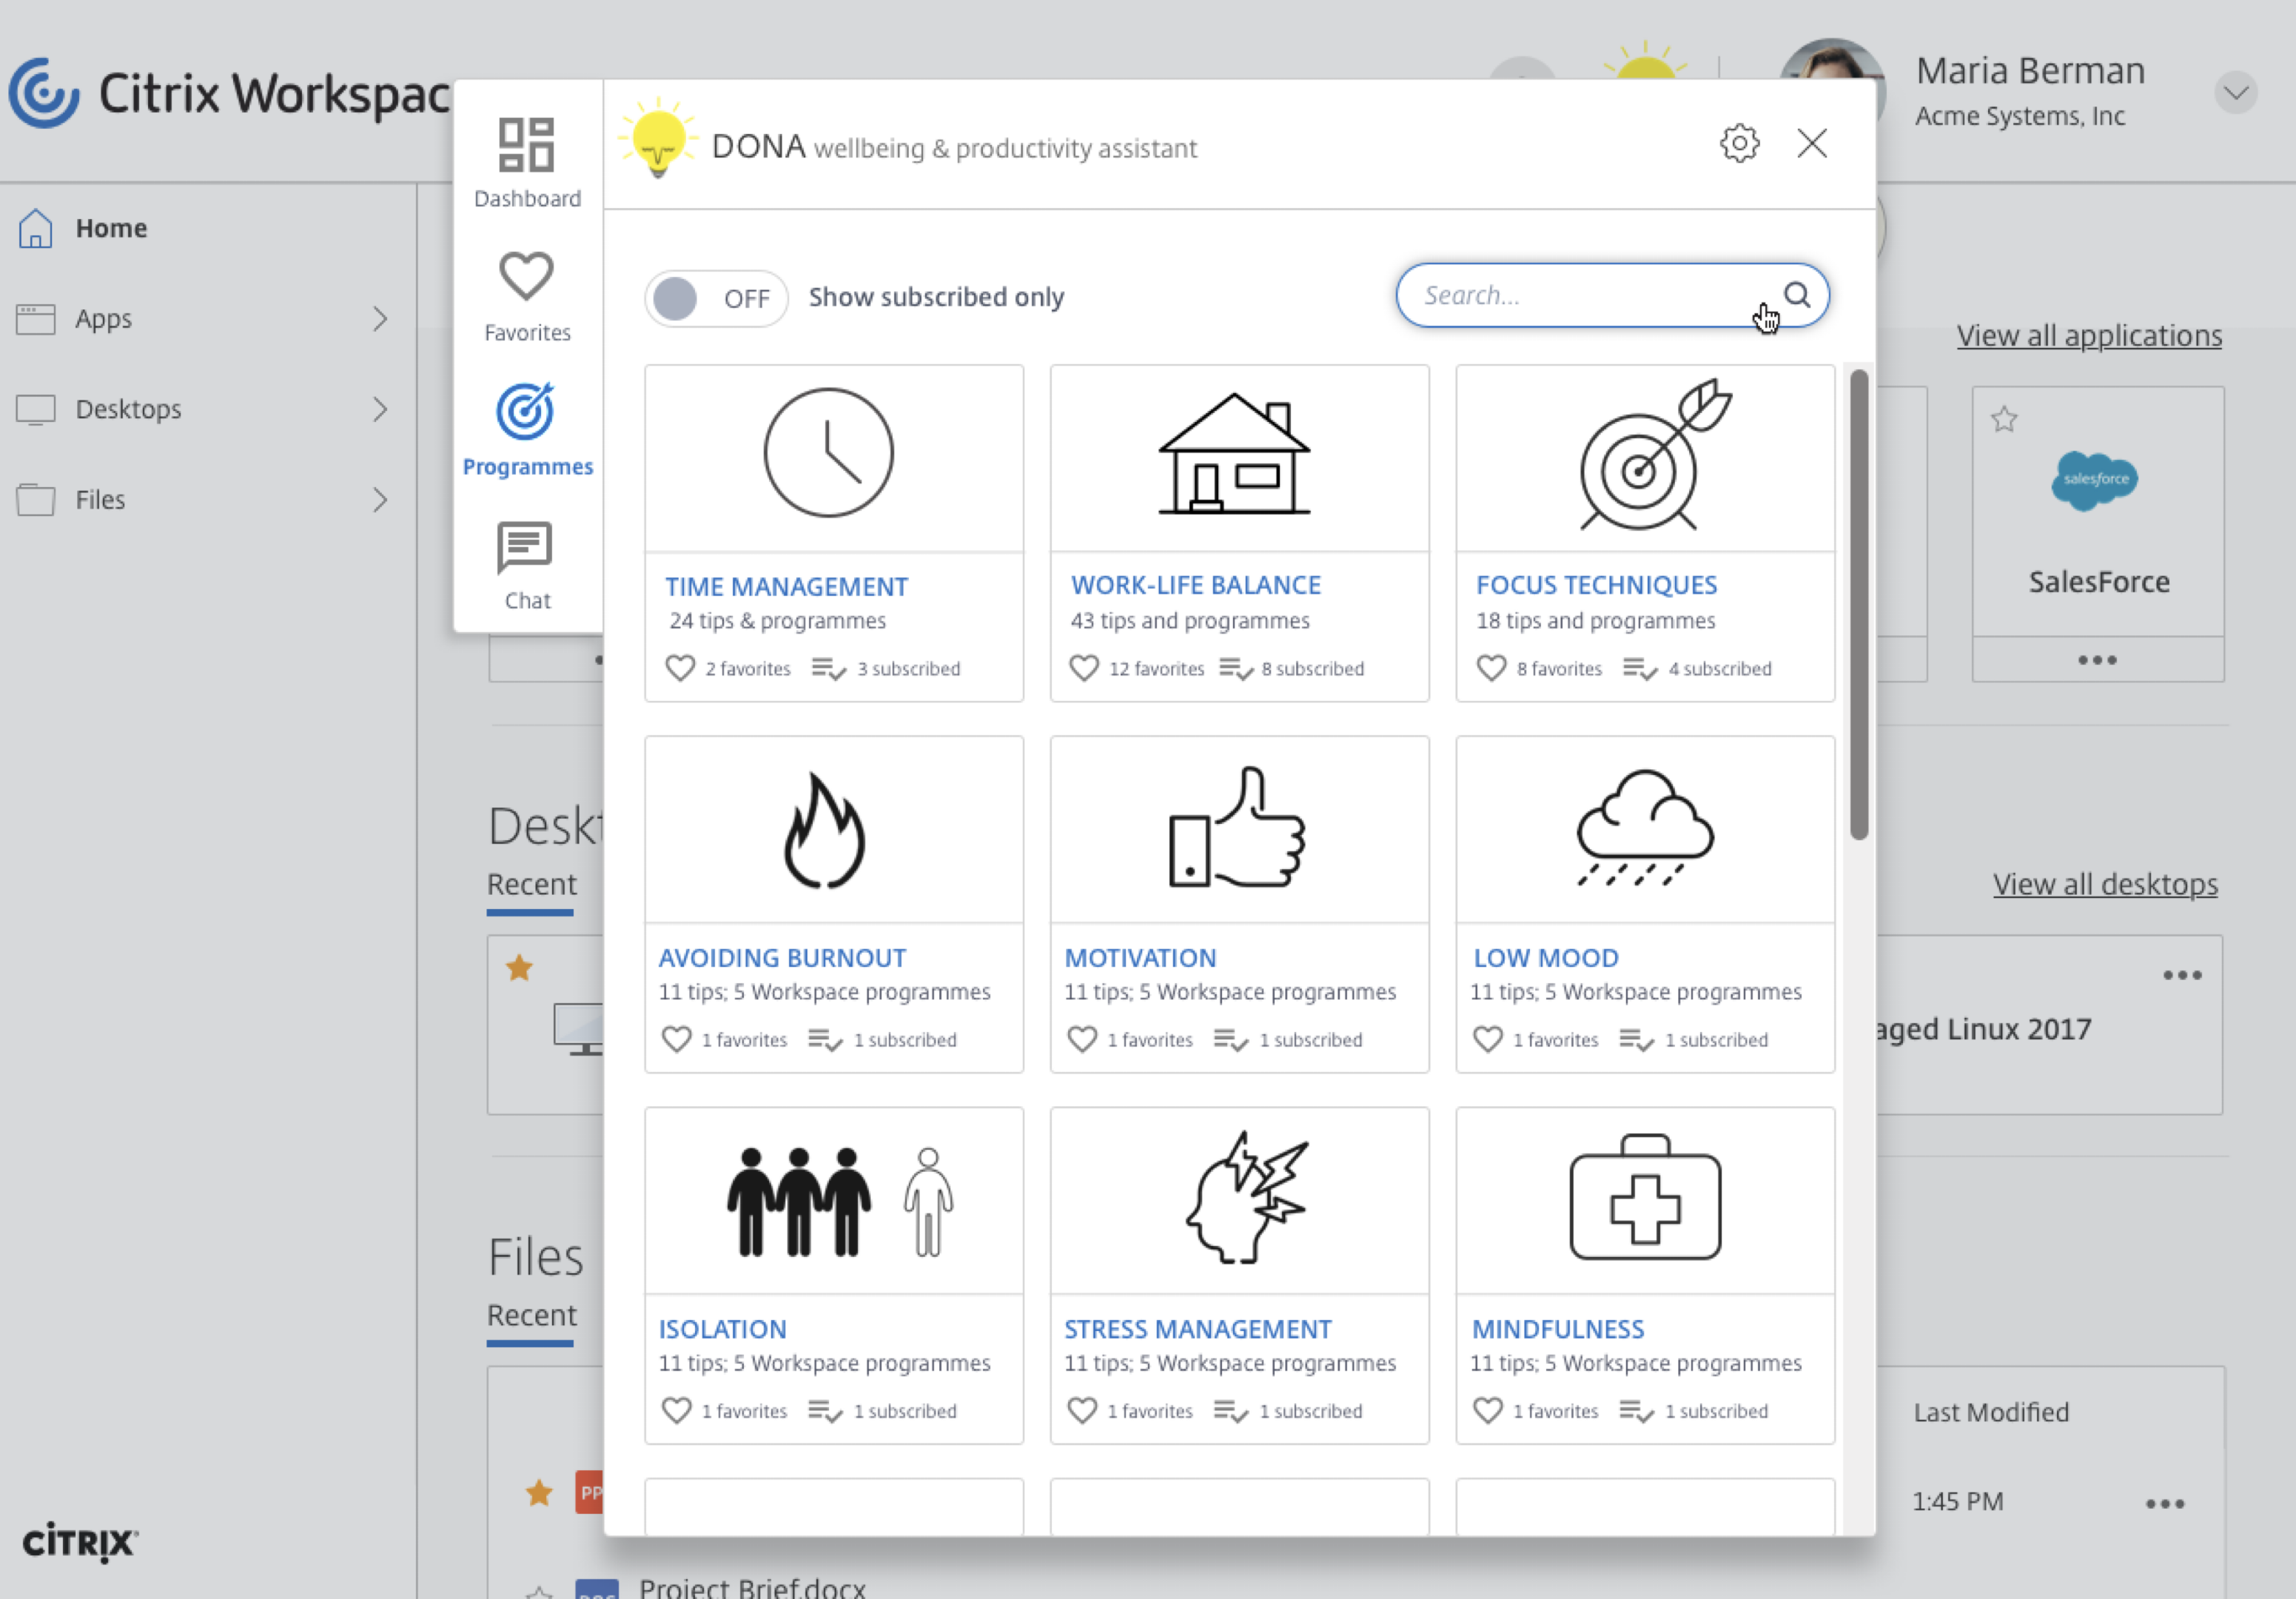The image size is (2296, 1599).
Task: Open Maria Berman account dropdown arrow
Action: click(x=2236, y=93)
